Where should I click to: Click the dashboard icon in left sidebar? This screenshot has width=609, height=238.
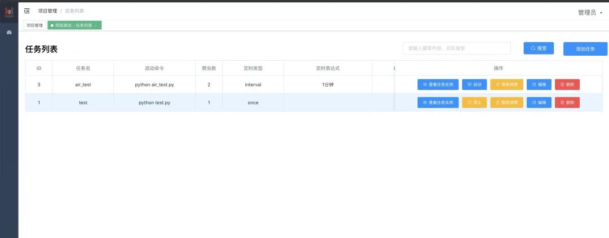coord(9,33)
